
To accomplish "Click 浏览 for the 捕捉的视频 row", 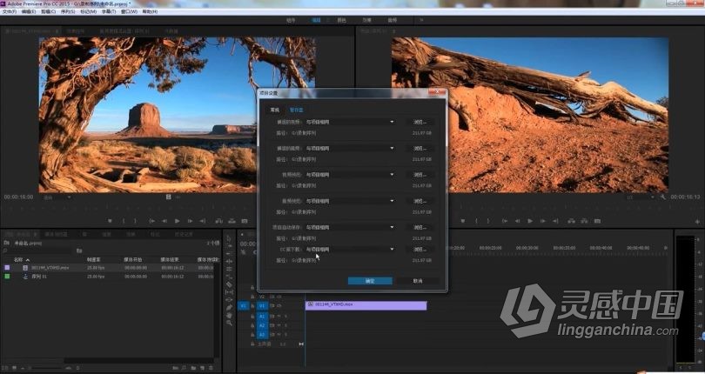I will pos(420,122).
